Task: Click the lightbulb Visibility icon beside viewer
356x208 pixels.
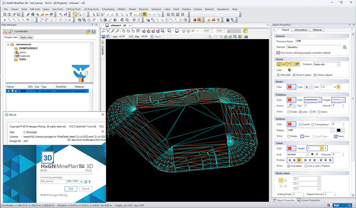Action: pyautogui.click(x=103, y=42)
